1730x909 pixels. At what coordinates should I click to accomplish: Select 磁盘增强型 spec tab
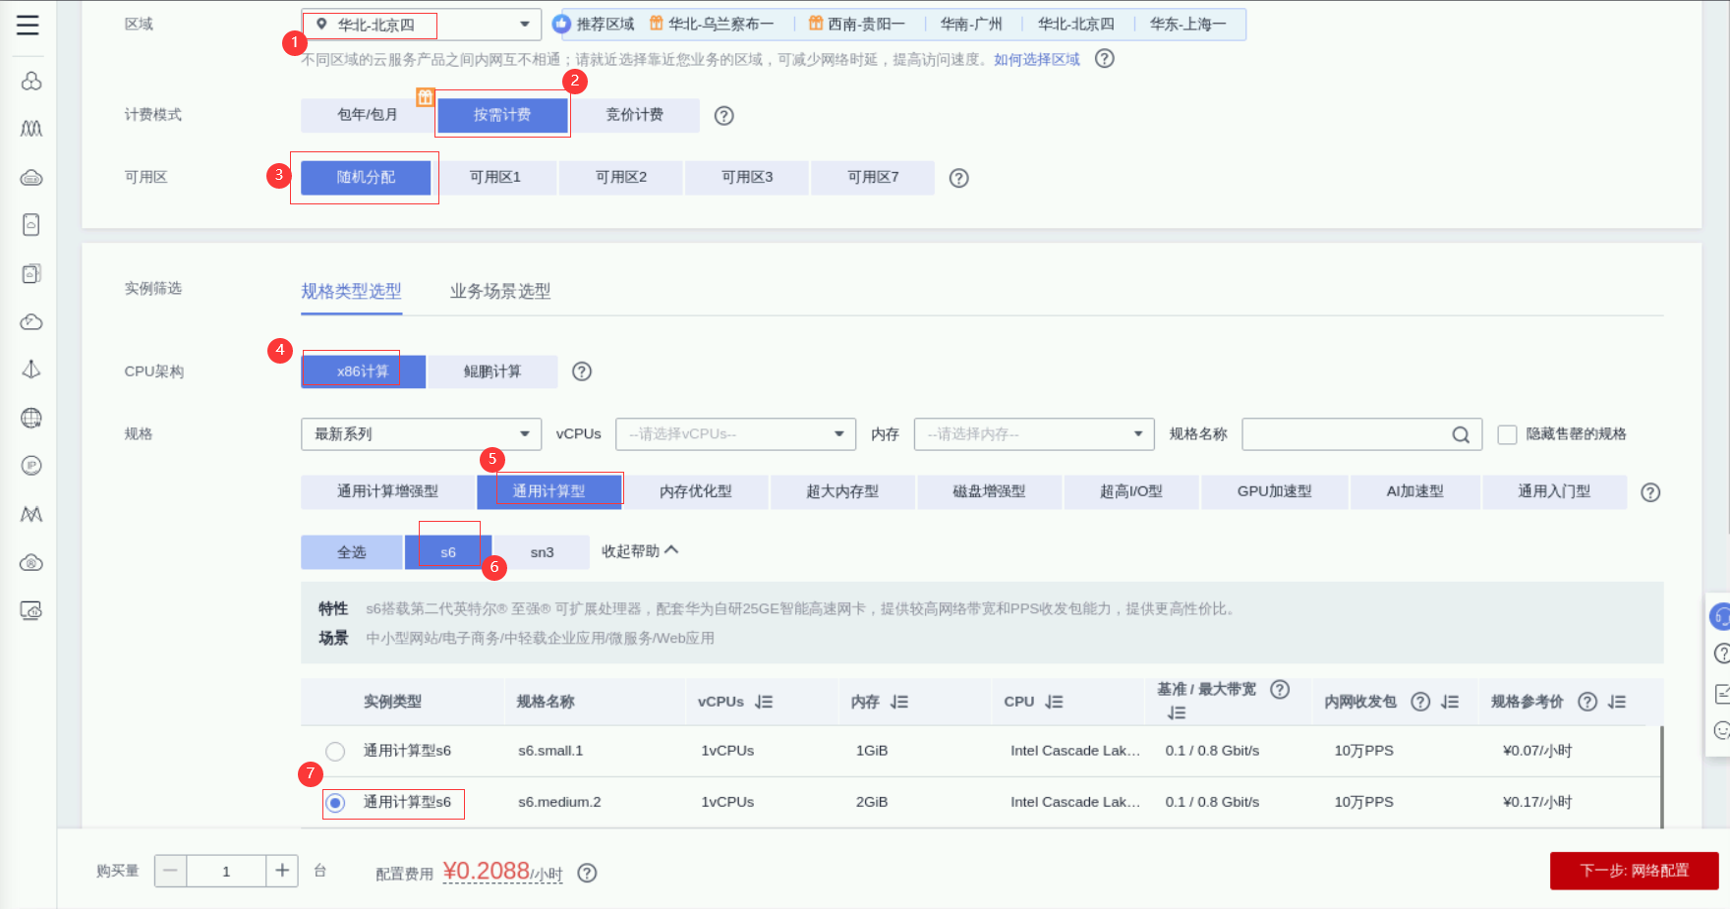coord(989,491)
